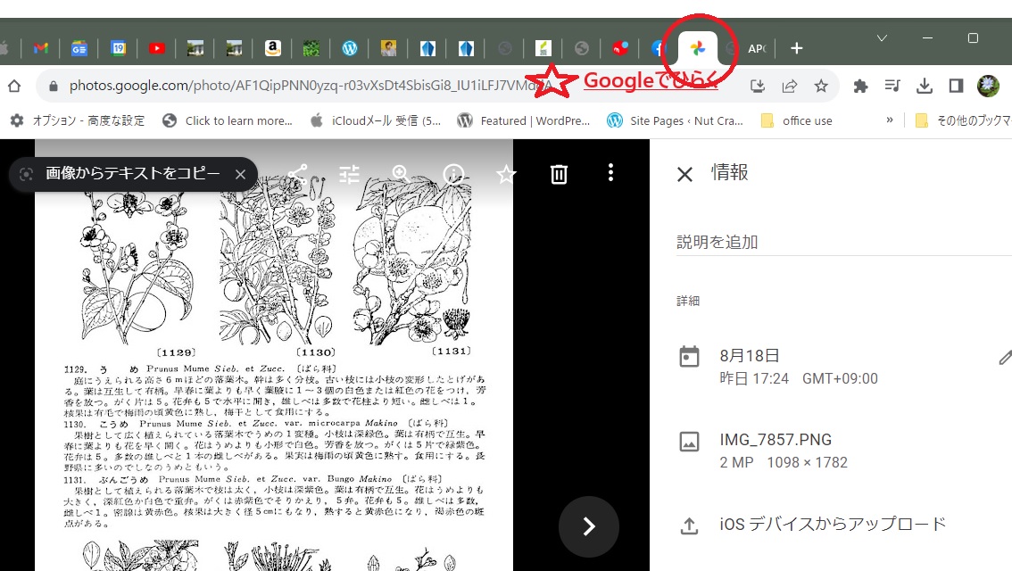Delete the photo with trash icon
The image size is (1012, 571).
[559, 174]
